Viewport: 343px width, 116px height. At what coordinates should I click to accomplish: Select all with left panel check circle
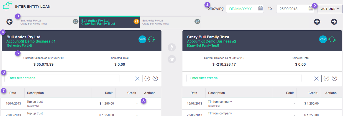tap(147, 79)
